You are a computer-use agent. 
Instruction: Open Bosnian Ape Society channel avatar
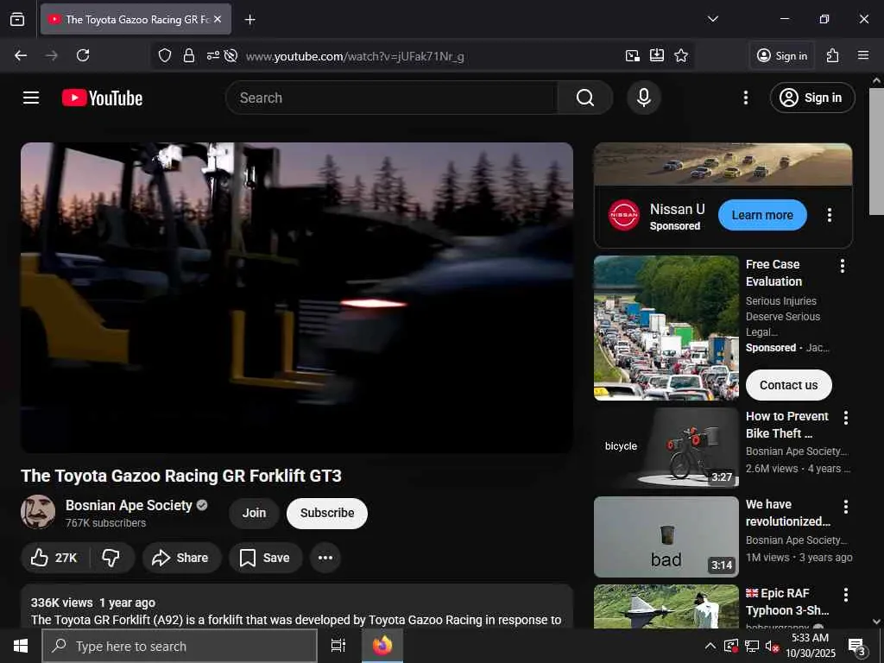[38, 512]
